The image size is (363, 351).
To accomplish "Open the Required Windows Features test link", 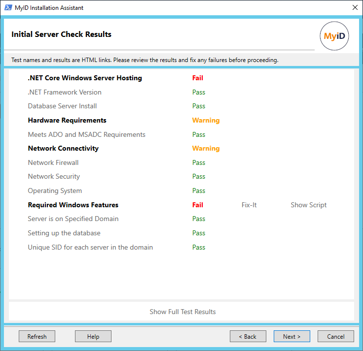I will (x=73, y=205).
